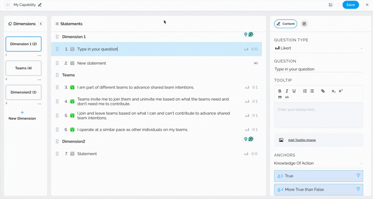This screenshot has height=199, width=373.
Task: Select the Teams (4) dimension
Action: point(23,68)
